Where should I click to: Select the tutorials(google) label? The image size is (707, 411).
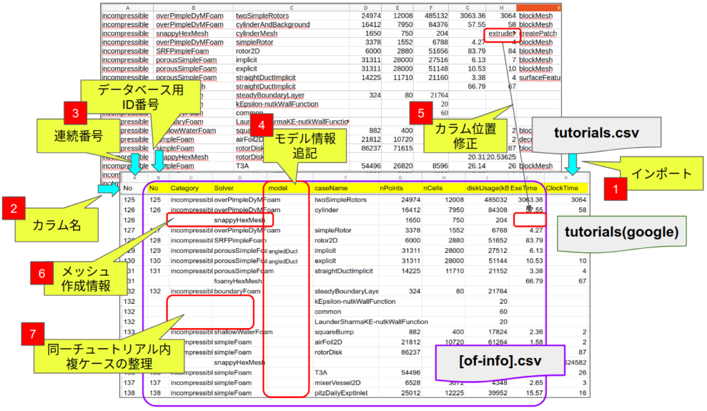pos(618,231)
